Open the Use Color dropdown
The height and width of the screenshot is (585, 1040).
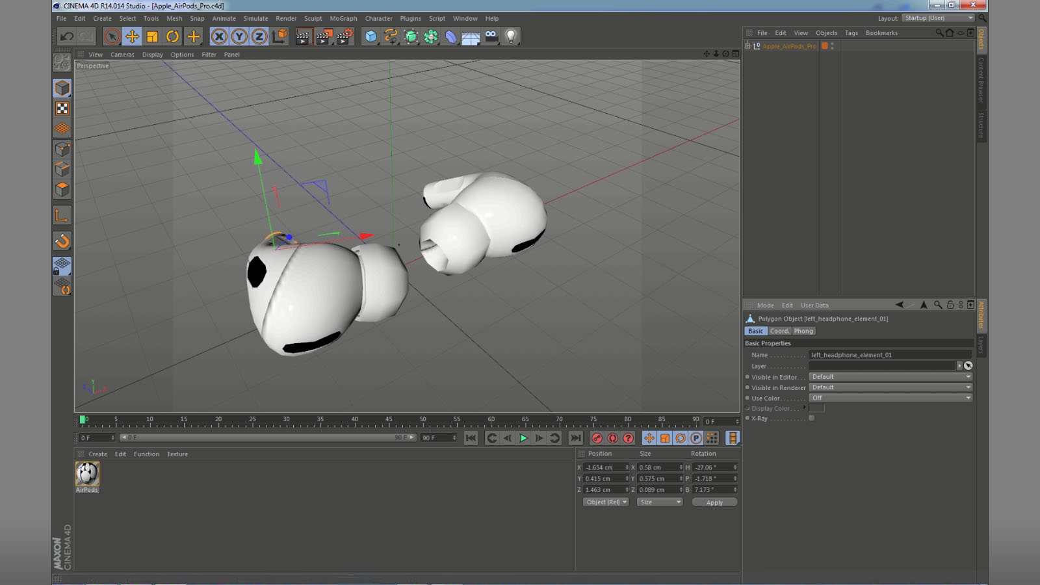pos(890,398)
